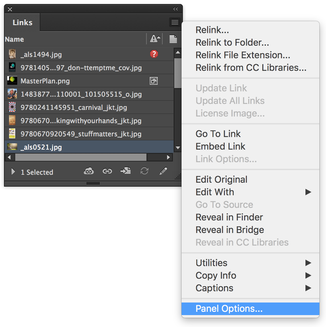Click the Update Link refresh icon

point(144,171)
